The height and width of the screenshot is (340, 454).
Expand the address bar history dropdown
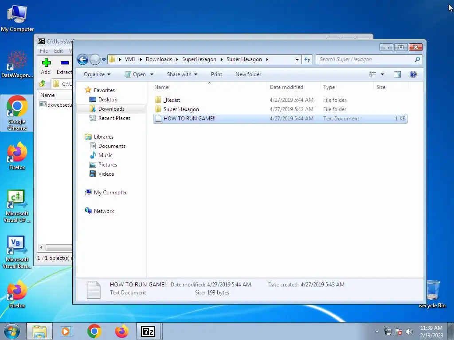297,60
